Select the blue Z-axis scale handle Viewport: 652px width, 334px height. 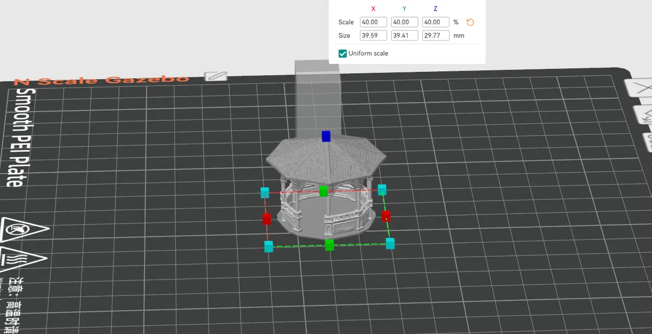[327, 135]
